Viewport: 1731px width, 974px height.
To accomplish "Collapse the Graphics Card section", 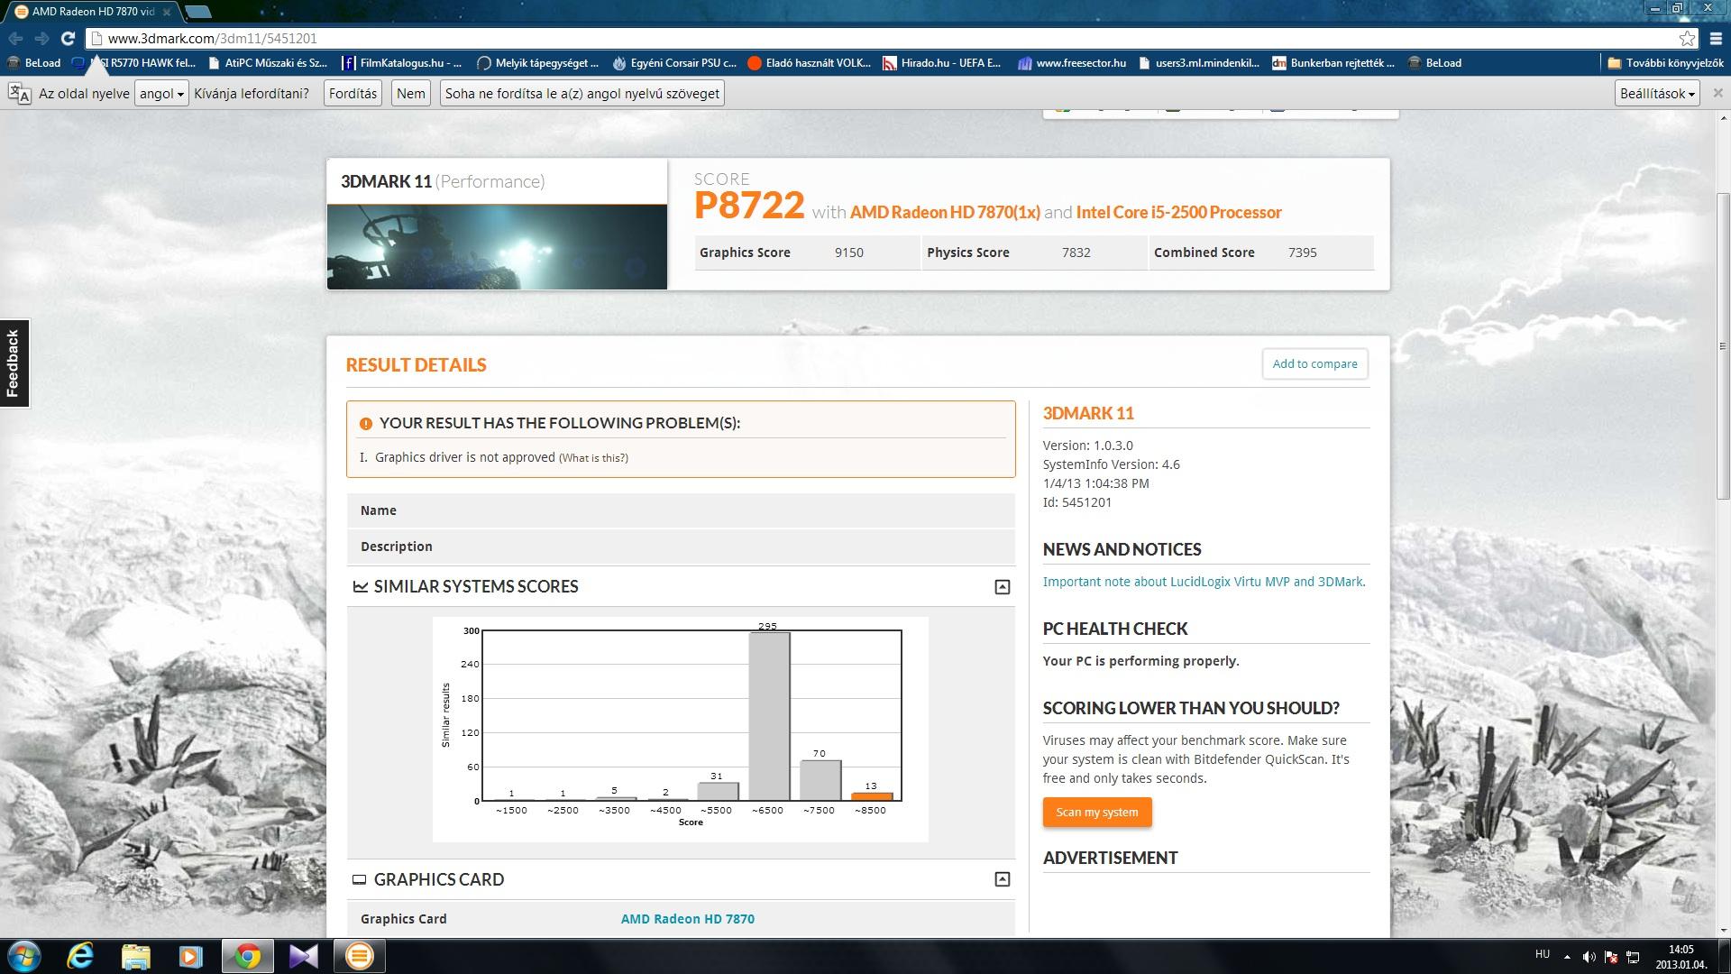I will point(1002,879).
